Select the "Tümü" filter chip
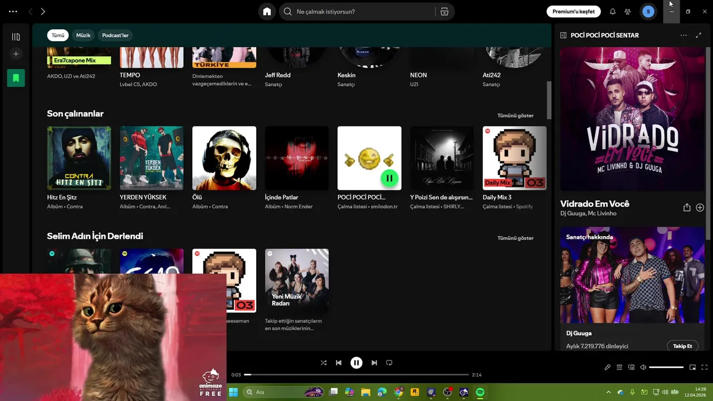The image size is (713, 401). tap(58, 35)
